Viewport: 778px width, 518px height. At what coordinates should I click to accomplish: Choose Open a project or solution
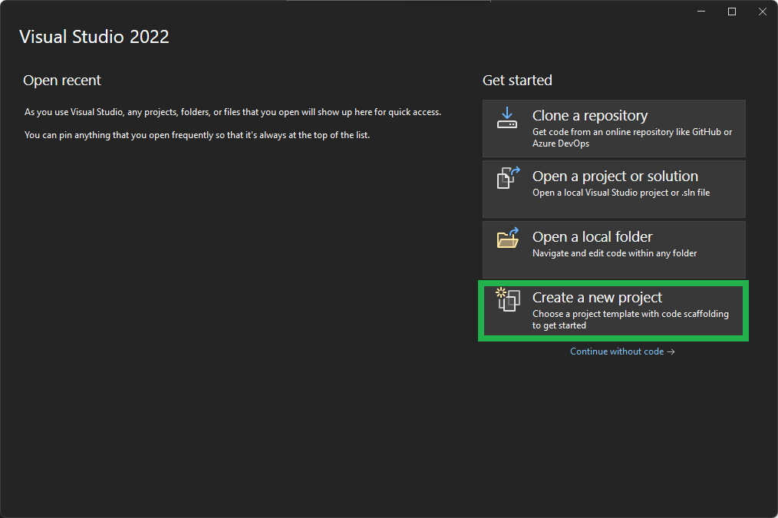coord(614,188)
